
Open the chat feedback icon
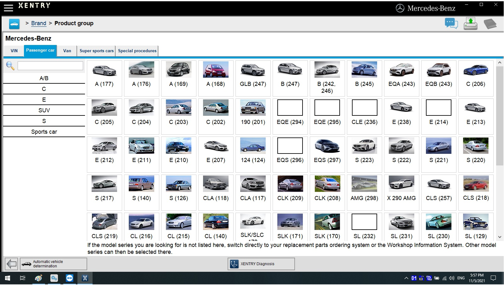451,24
